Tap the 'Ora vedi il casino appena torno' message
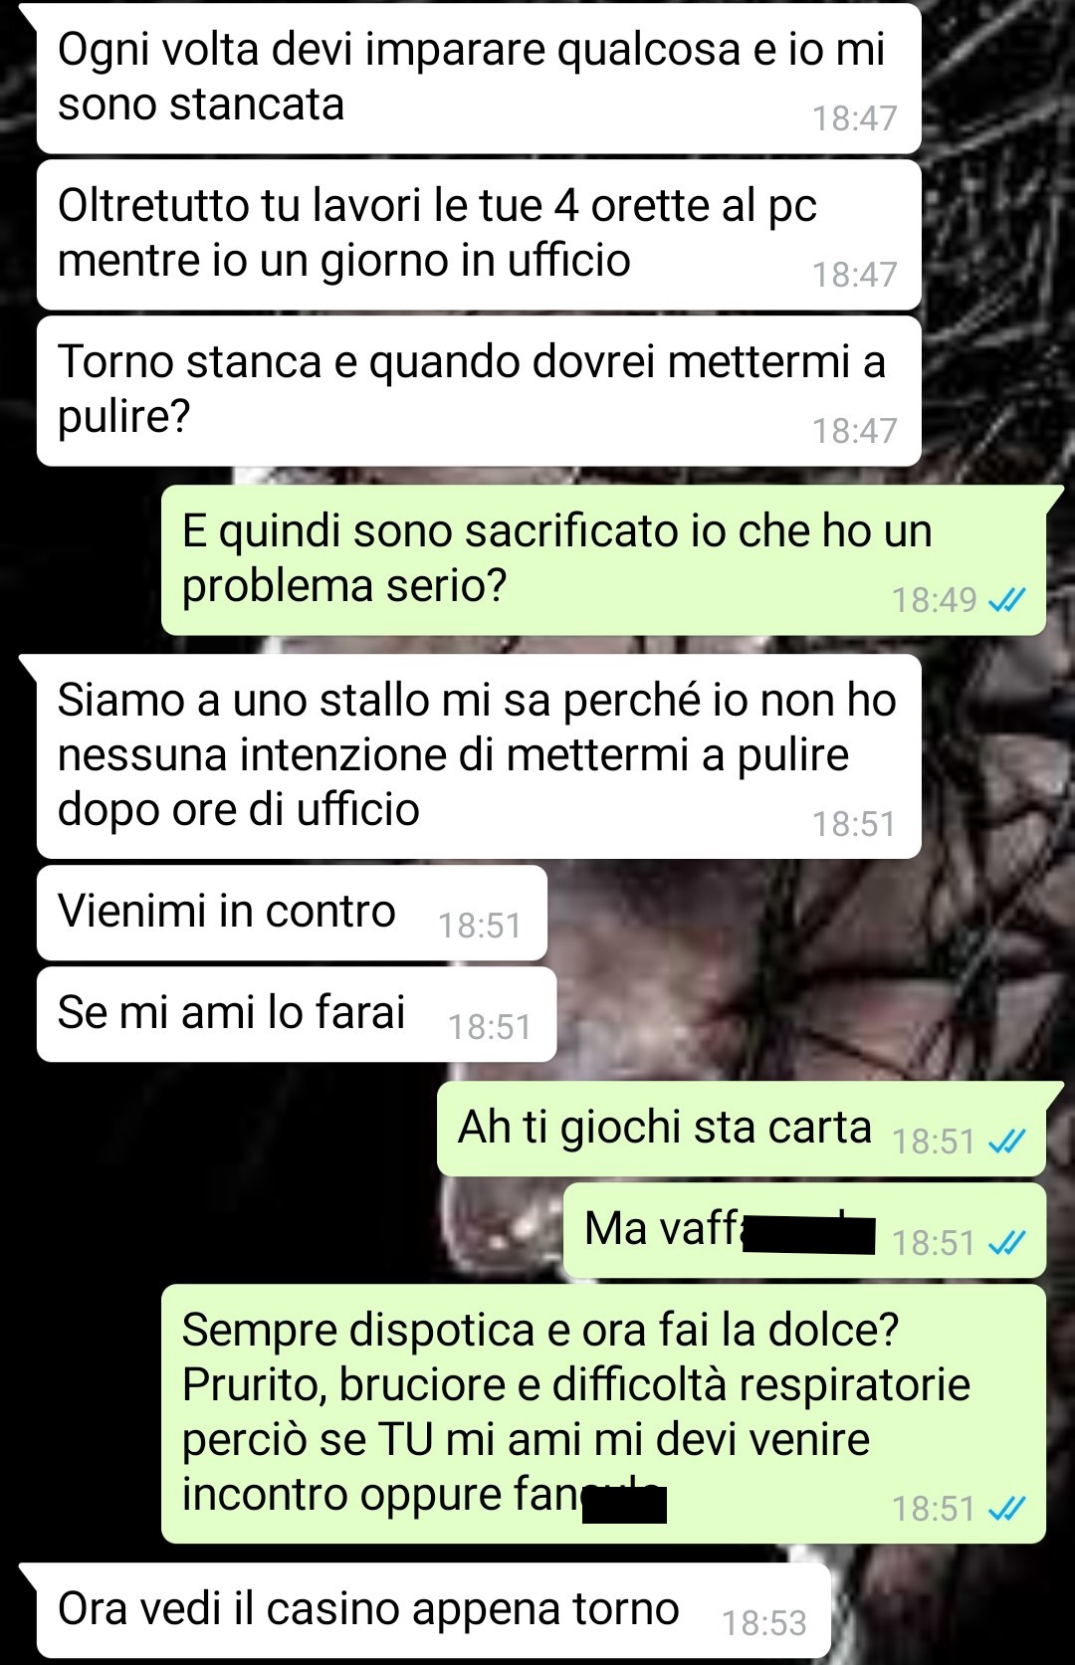This screenshot has width=1075, height=1665. coord(433,1610)
